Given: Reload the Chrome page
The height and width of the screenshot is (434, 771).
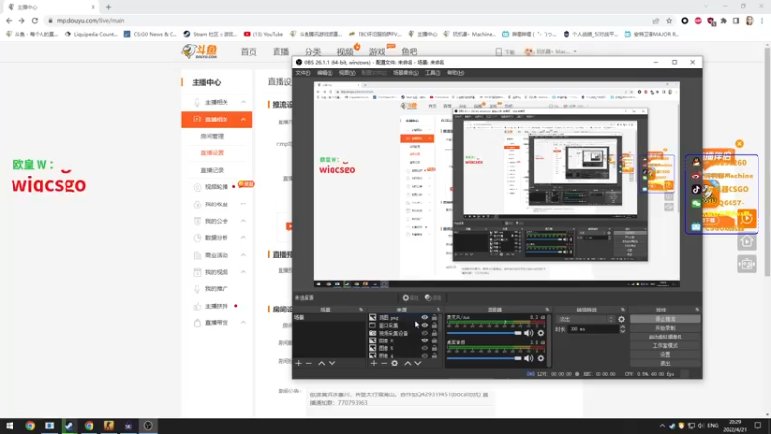Looking at the screenshot, I should click(x=35, y=21).
